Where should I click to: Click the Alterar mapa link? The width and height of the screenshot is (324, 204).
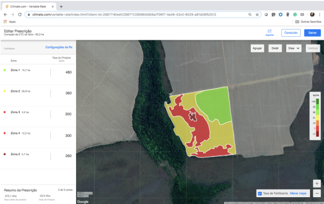(298, 193)
